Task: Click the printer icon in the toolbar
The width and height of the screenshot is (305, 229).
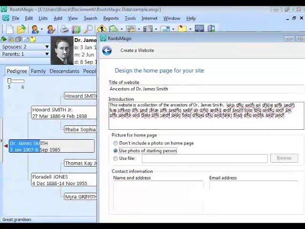Action: tap(64, 29)
